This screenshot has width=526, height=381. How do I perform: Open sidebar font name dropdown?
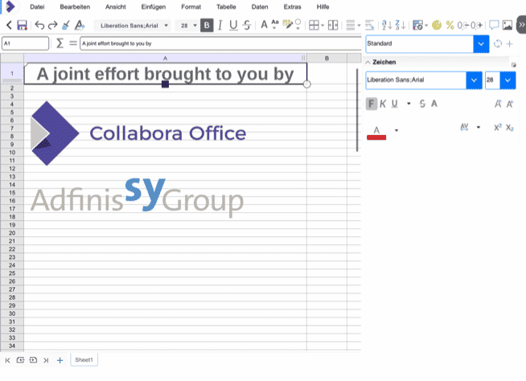pos(474,80)
